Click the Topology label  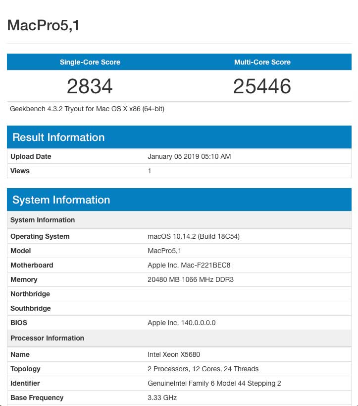pos(25,369)
